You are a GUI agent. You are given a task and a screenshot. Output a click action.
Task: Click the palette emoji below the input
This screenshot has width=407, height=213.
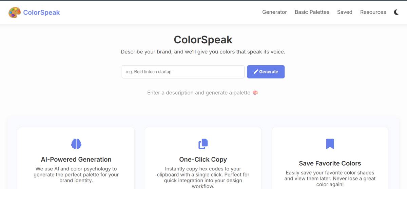tap(255, 93)
